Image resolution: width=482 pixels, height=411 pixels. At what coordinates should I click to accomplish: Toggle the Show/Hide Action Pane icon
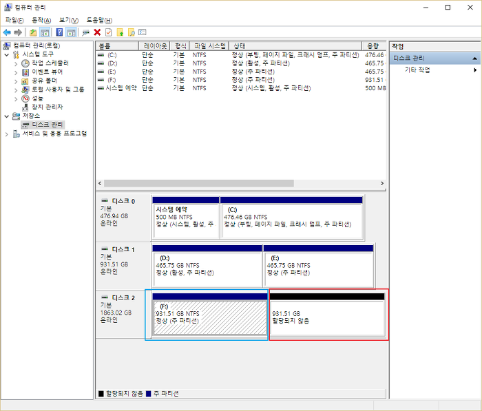tap(72, 32)
